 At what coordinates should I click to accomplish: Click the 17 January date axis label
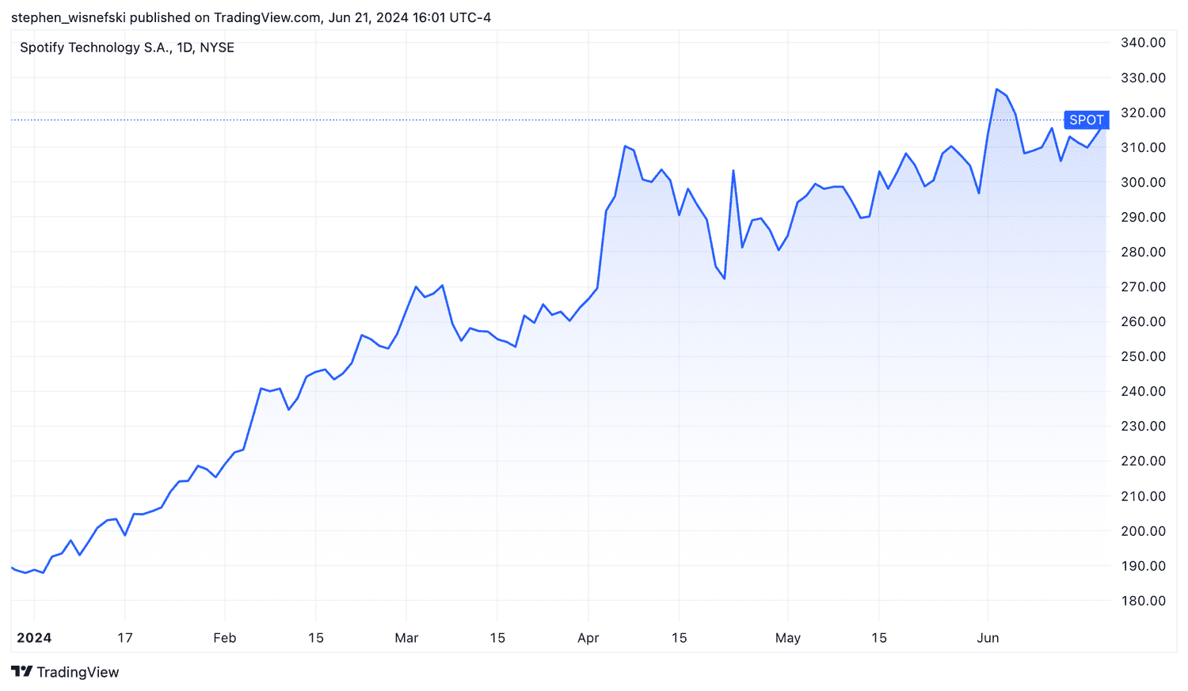[x=125, y=638]
